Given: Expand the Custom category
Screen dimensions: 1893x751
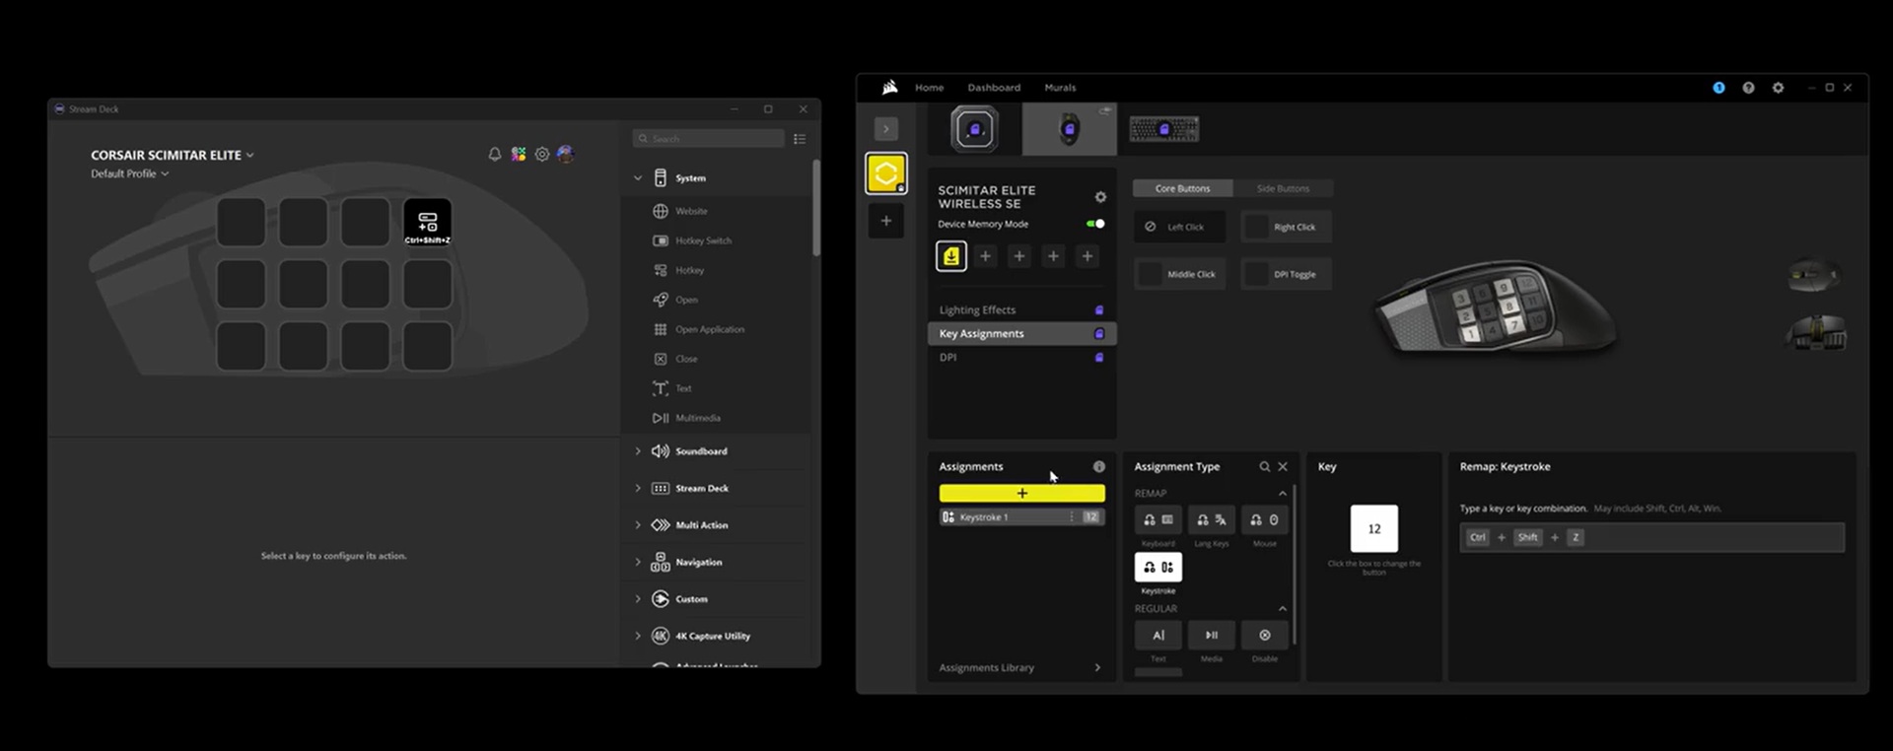Looking at the screenshot, I should (638, 599).
